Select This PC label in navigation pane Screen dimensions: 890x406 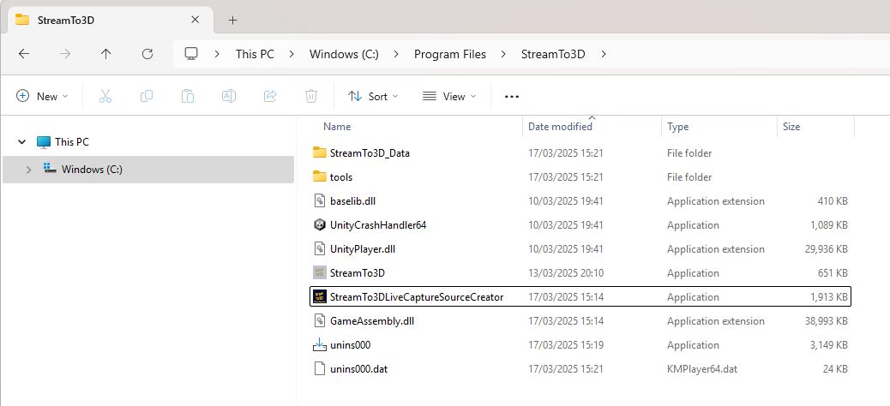pyautogui.click(x=72, y=142)
